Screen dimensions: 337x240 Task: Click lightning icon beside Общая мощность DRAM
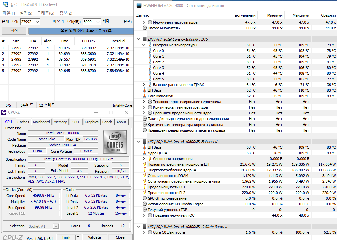coord(145,175)
